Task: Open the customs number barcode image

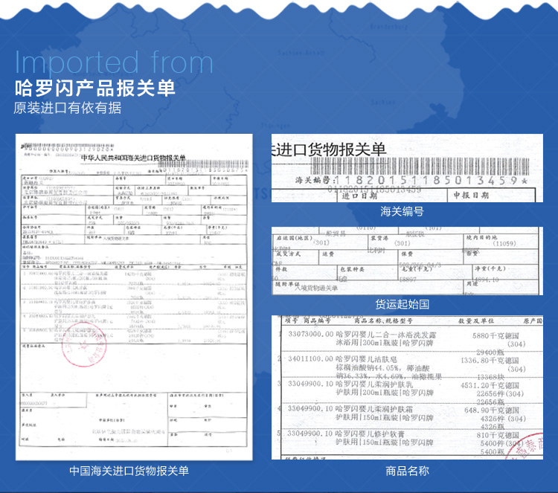Action: click(407, 168)
